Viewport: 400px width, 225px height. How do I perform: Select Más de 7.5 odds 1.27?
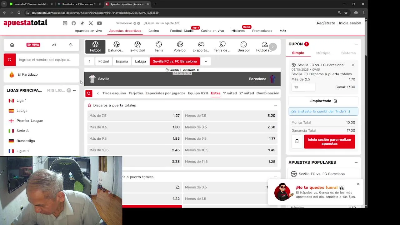pyautogui.click(x=134, y=116)
